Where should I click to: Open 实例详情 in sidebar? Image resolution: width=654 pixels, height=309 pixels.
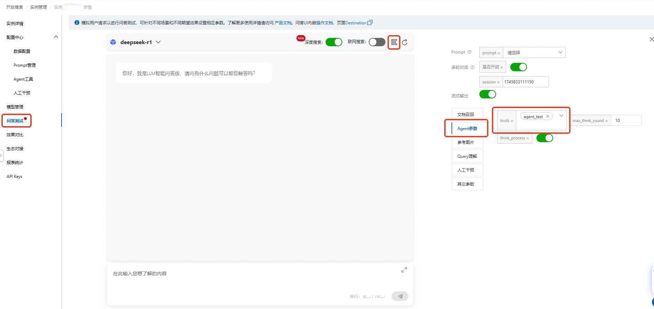point(15,24)
